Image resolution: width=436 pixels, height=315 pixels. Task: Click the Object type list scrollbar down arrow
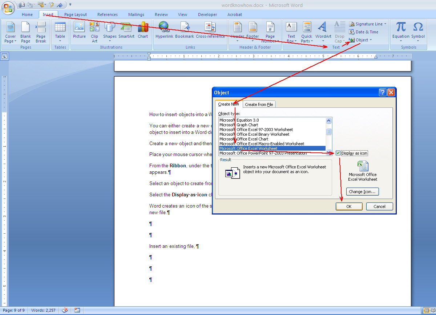pos(329,152)
